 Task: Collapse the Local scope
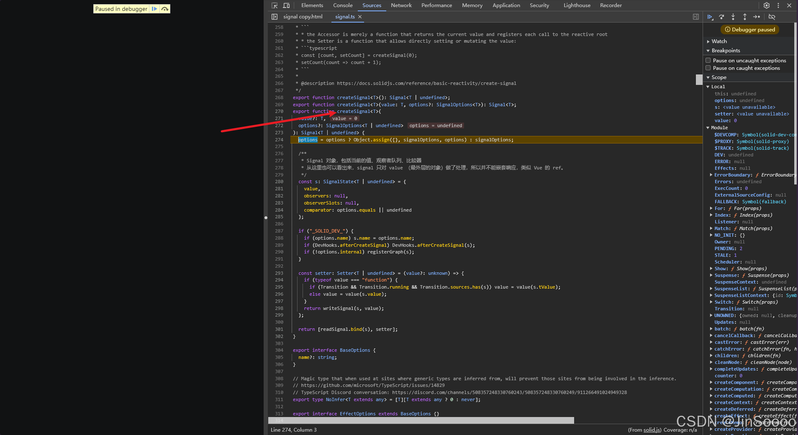[708, 87]
